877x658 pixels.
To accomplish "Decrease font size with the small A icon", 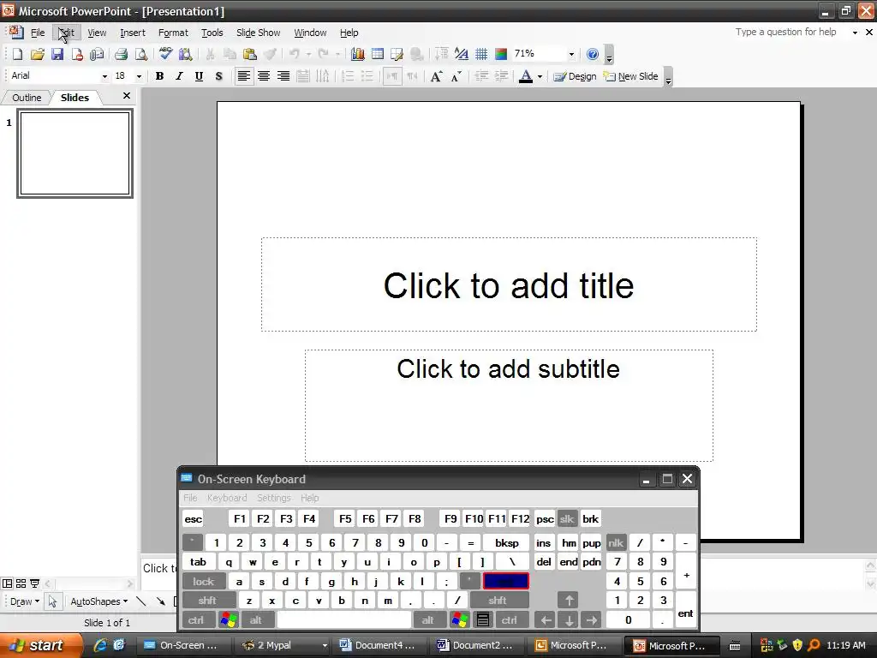I will (x=456, y=76).
